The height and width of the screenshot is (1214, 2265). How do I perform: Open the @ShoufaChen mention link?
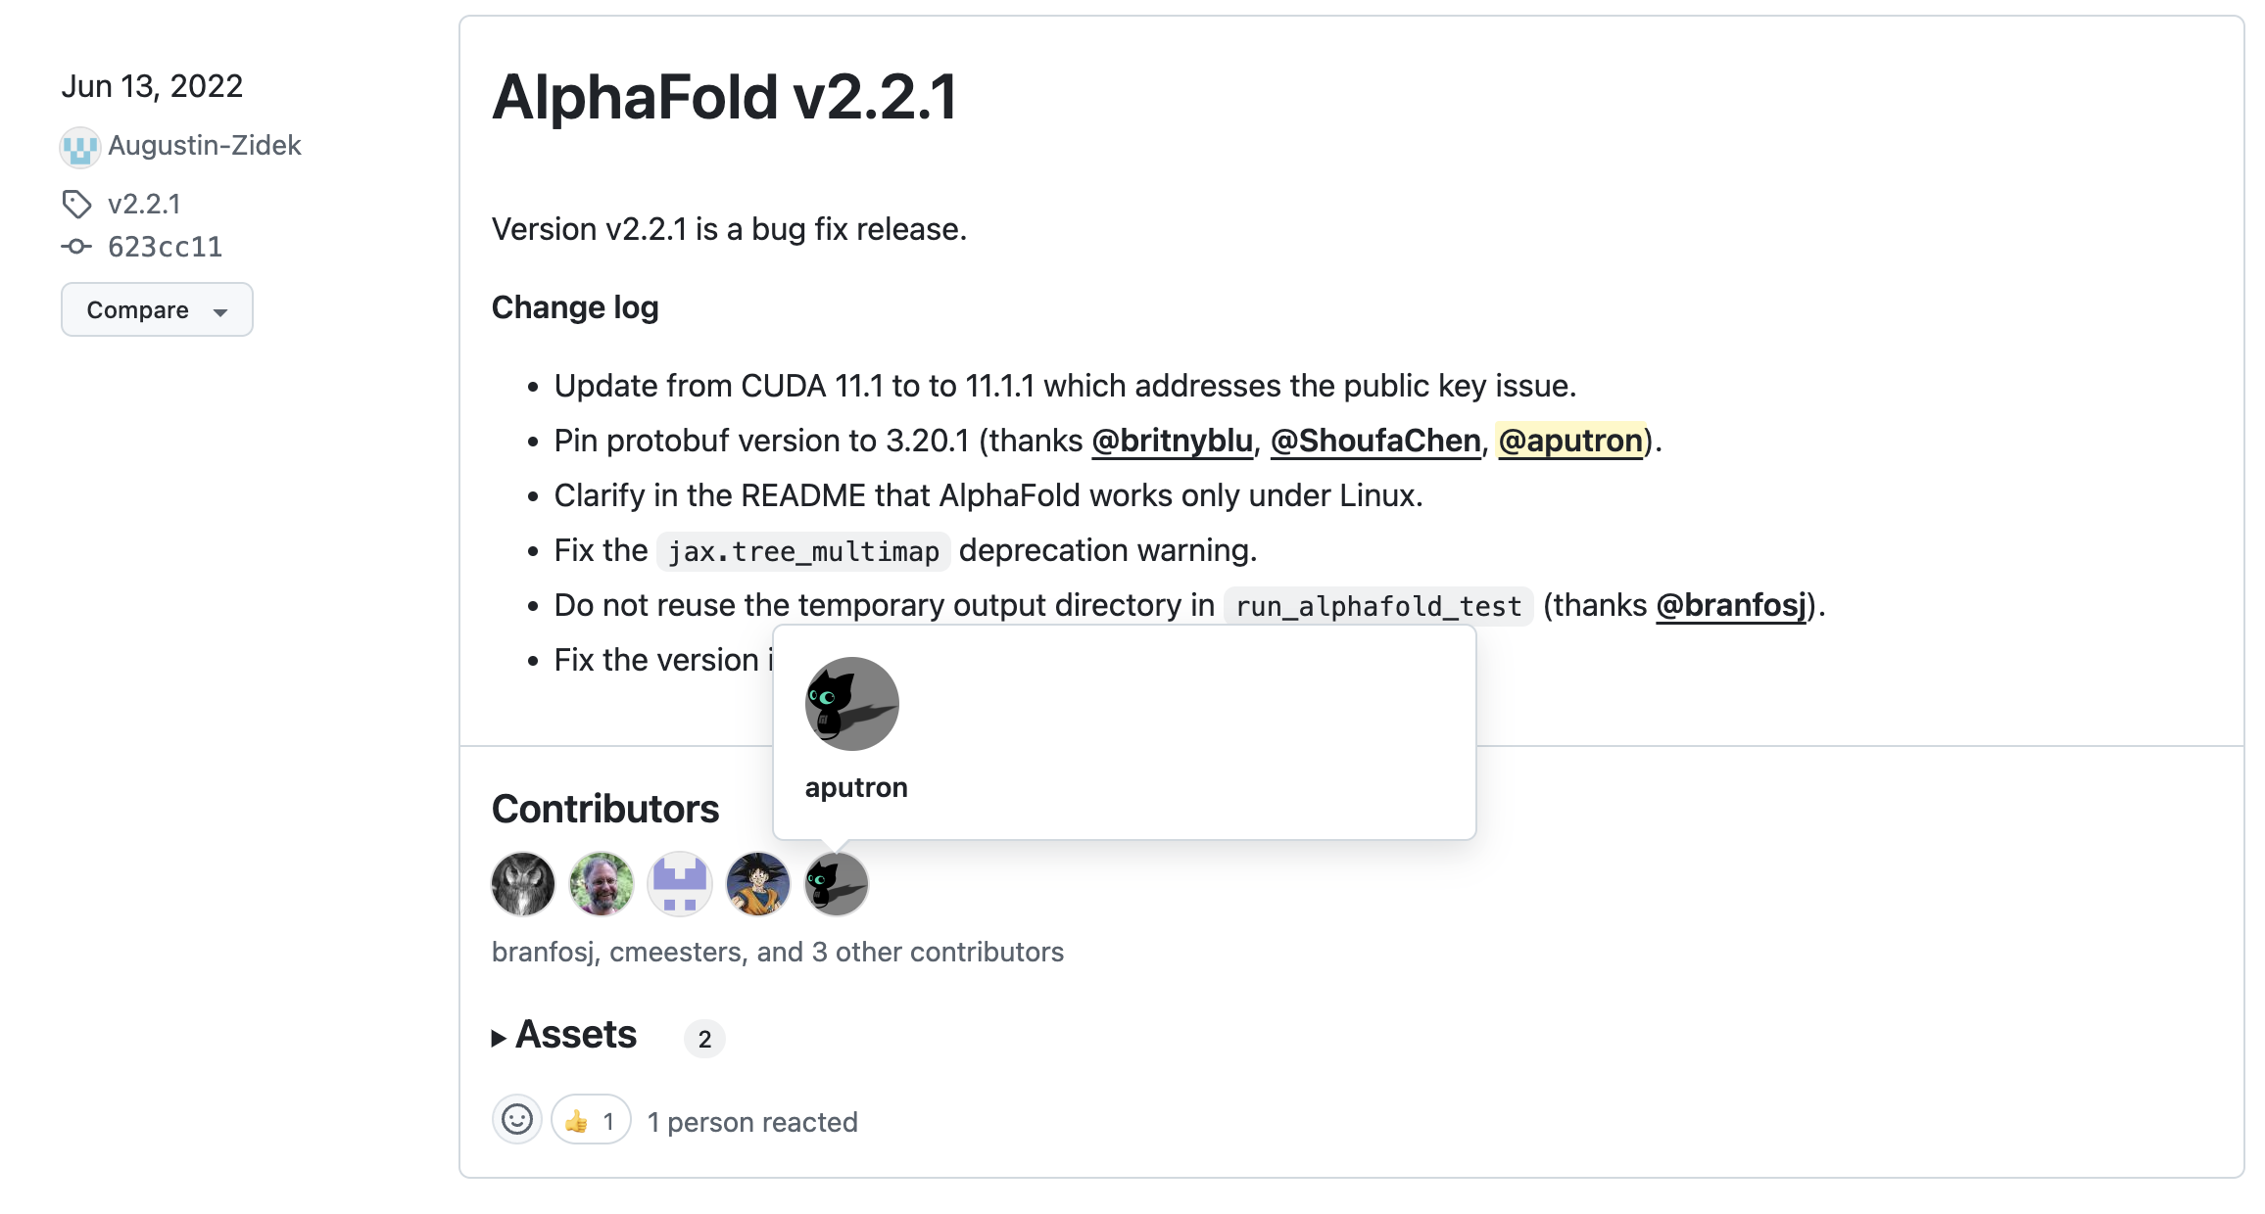coord(1375,441)
